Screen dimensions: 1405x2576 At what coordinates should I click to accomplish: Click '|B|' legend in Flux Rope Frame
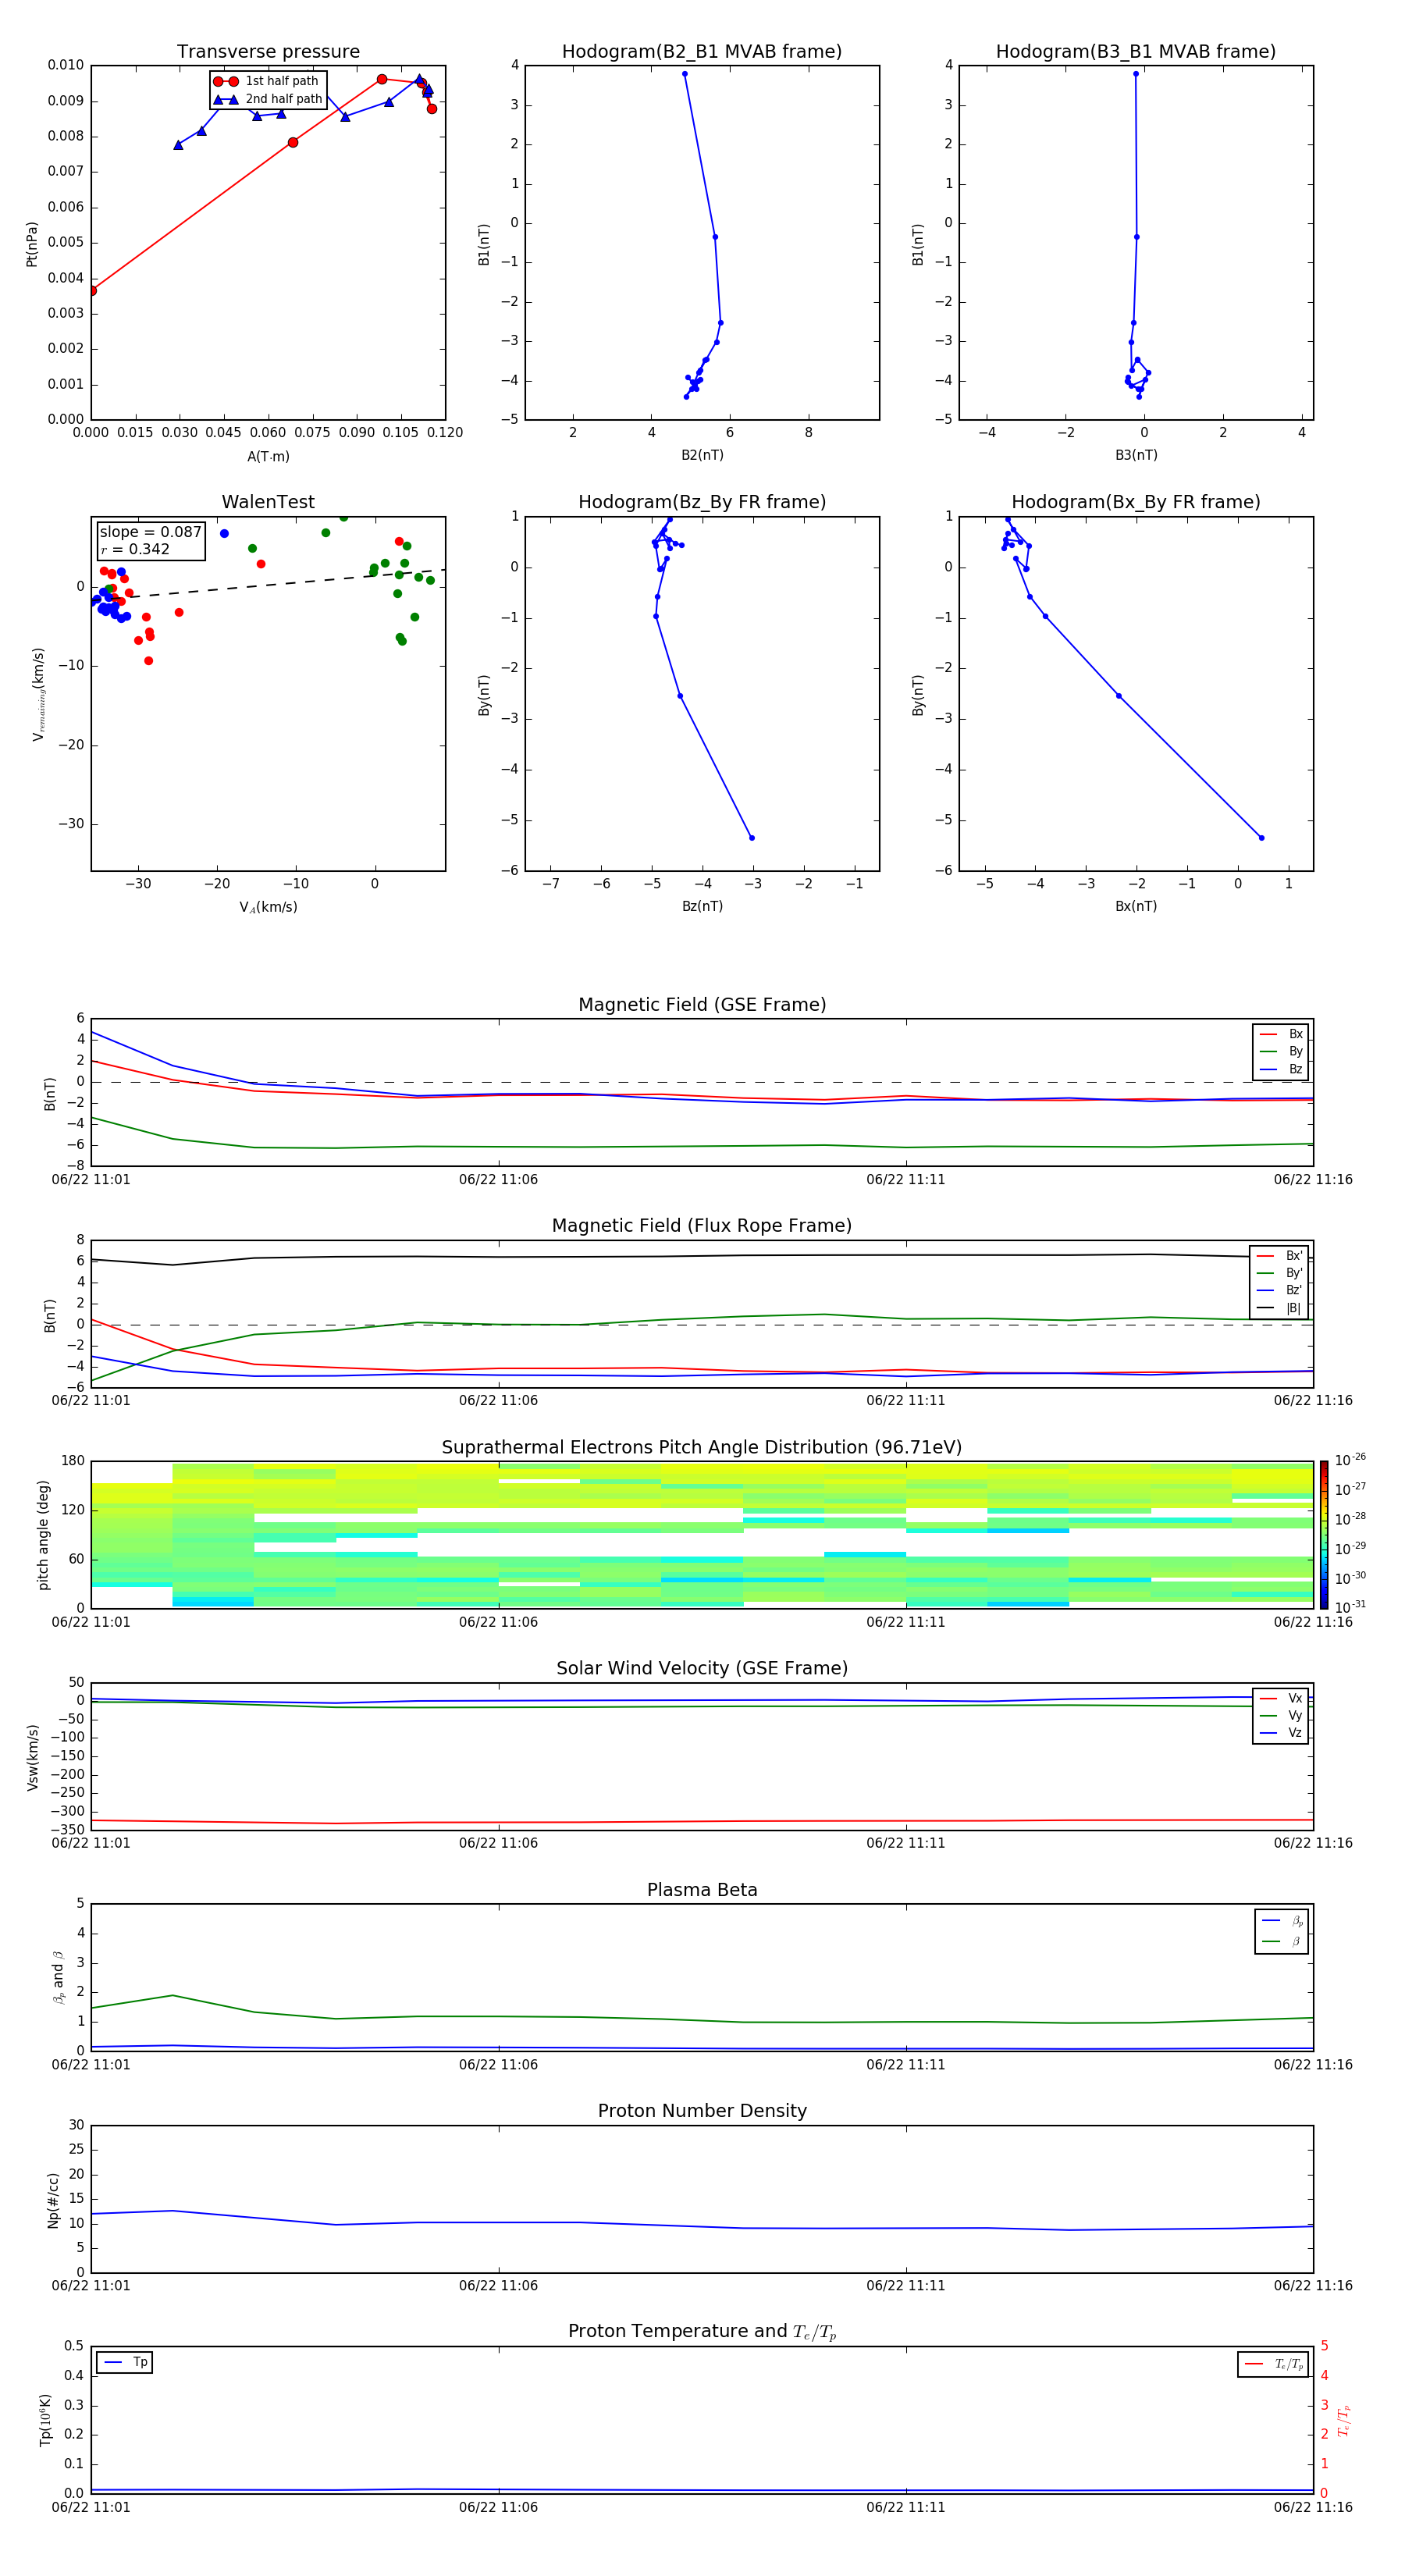(x=1279, y=1308)
